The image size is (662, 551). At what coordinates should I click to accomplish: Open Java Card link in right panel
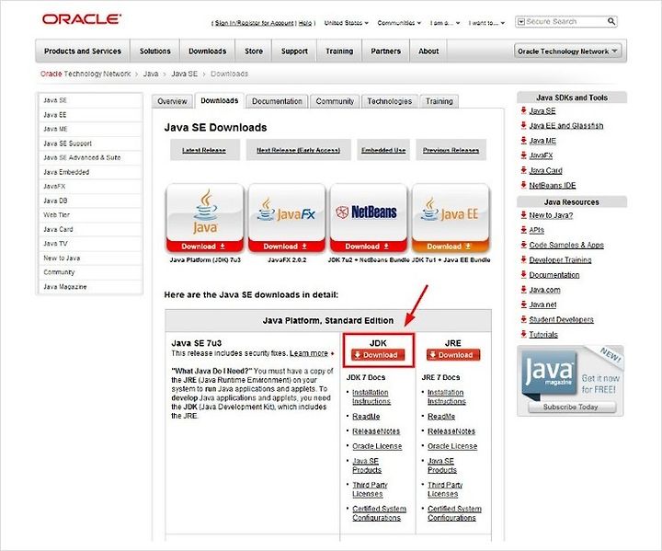[545, 171]
